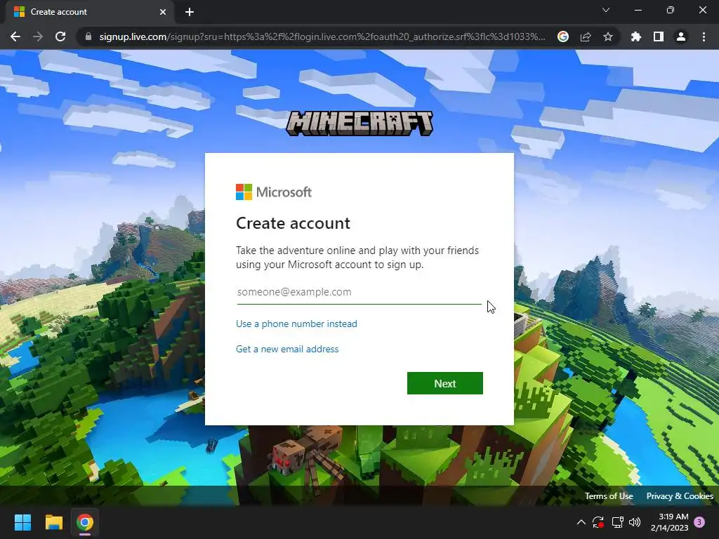Click the share page icon
Image resolution: width=719 pixels, height=539 pixels.
(x=586, y=36)
